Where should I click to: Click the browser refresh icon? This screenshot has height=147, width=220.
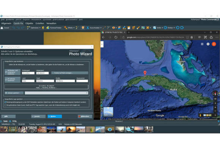(x=116, y=37)
